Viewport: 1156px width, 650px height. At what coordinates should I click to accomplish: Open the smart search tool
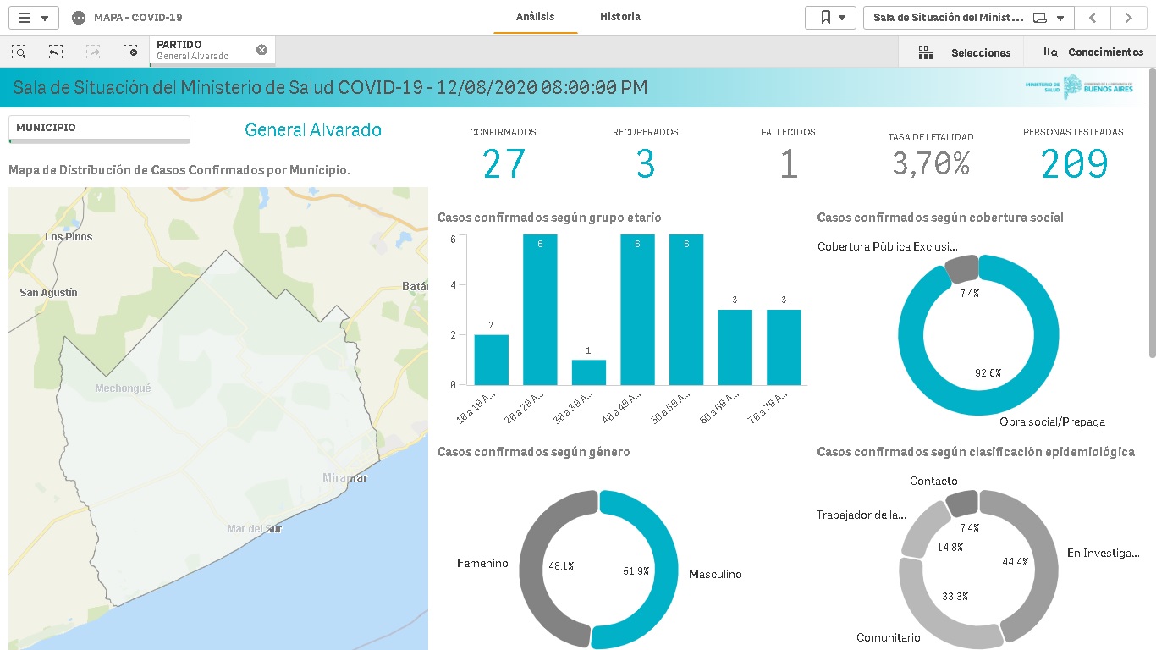(x=19, y=52)
